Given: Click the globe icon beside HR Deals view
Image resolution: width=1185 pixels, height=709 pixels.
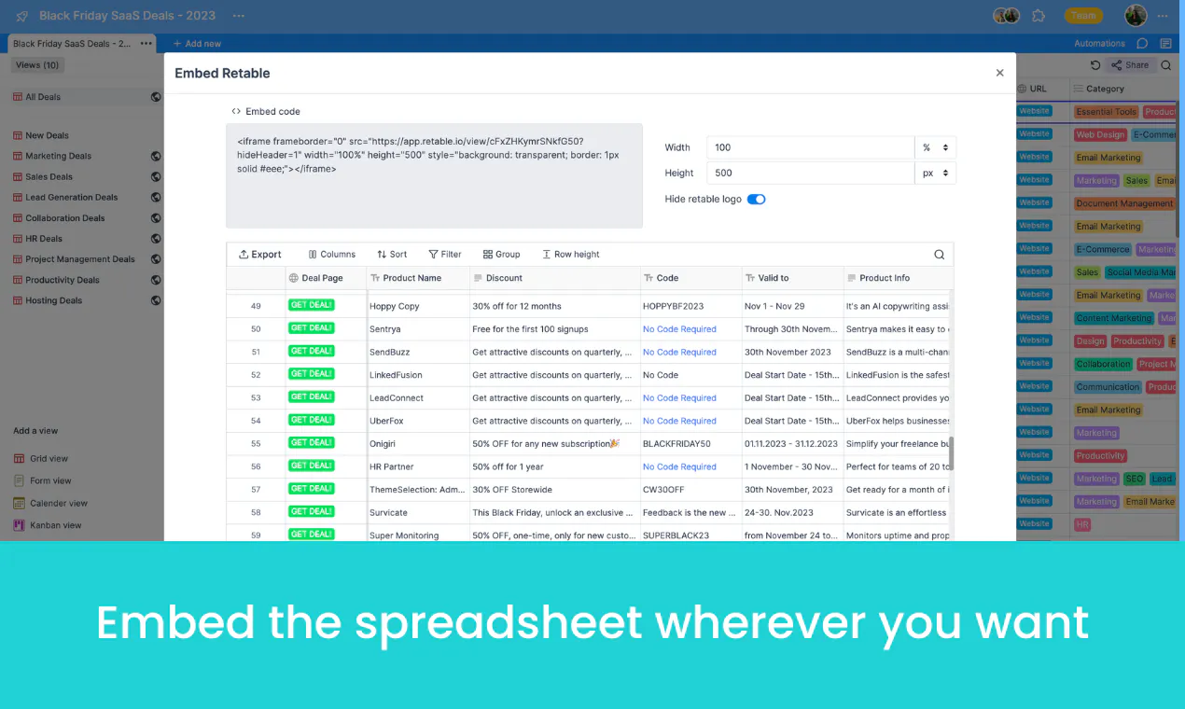Looking at the screenshot, I should tap(156, 238).
